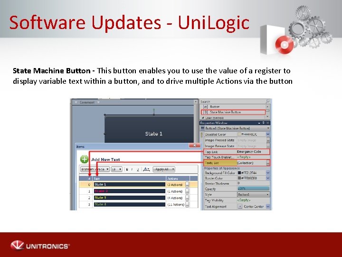Image resolution: width=342 pixels, height=257 pixels.
Task: Open the actions editor for row 1 (1 Actions)
Action: (x=187, y=191)
